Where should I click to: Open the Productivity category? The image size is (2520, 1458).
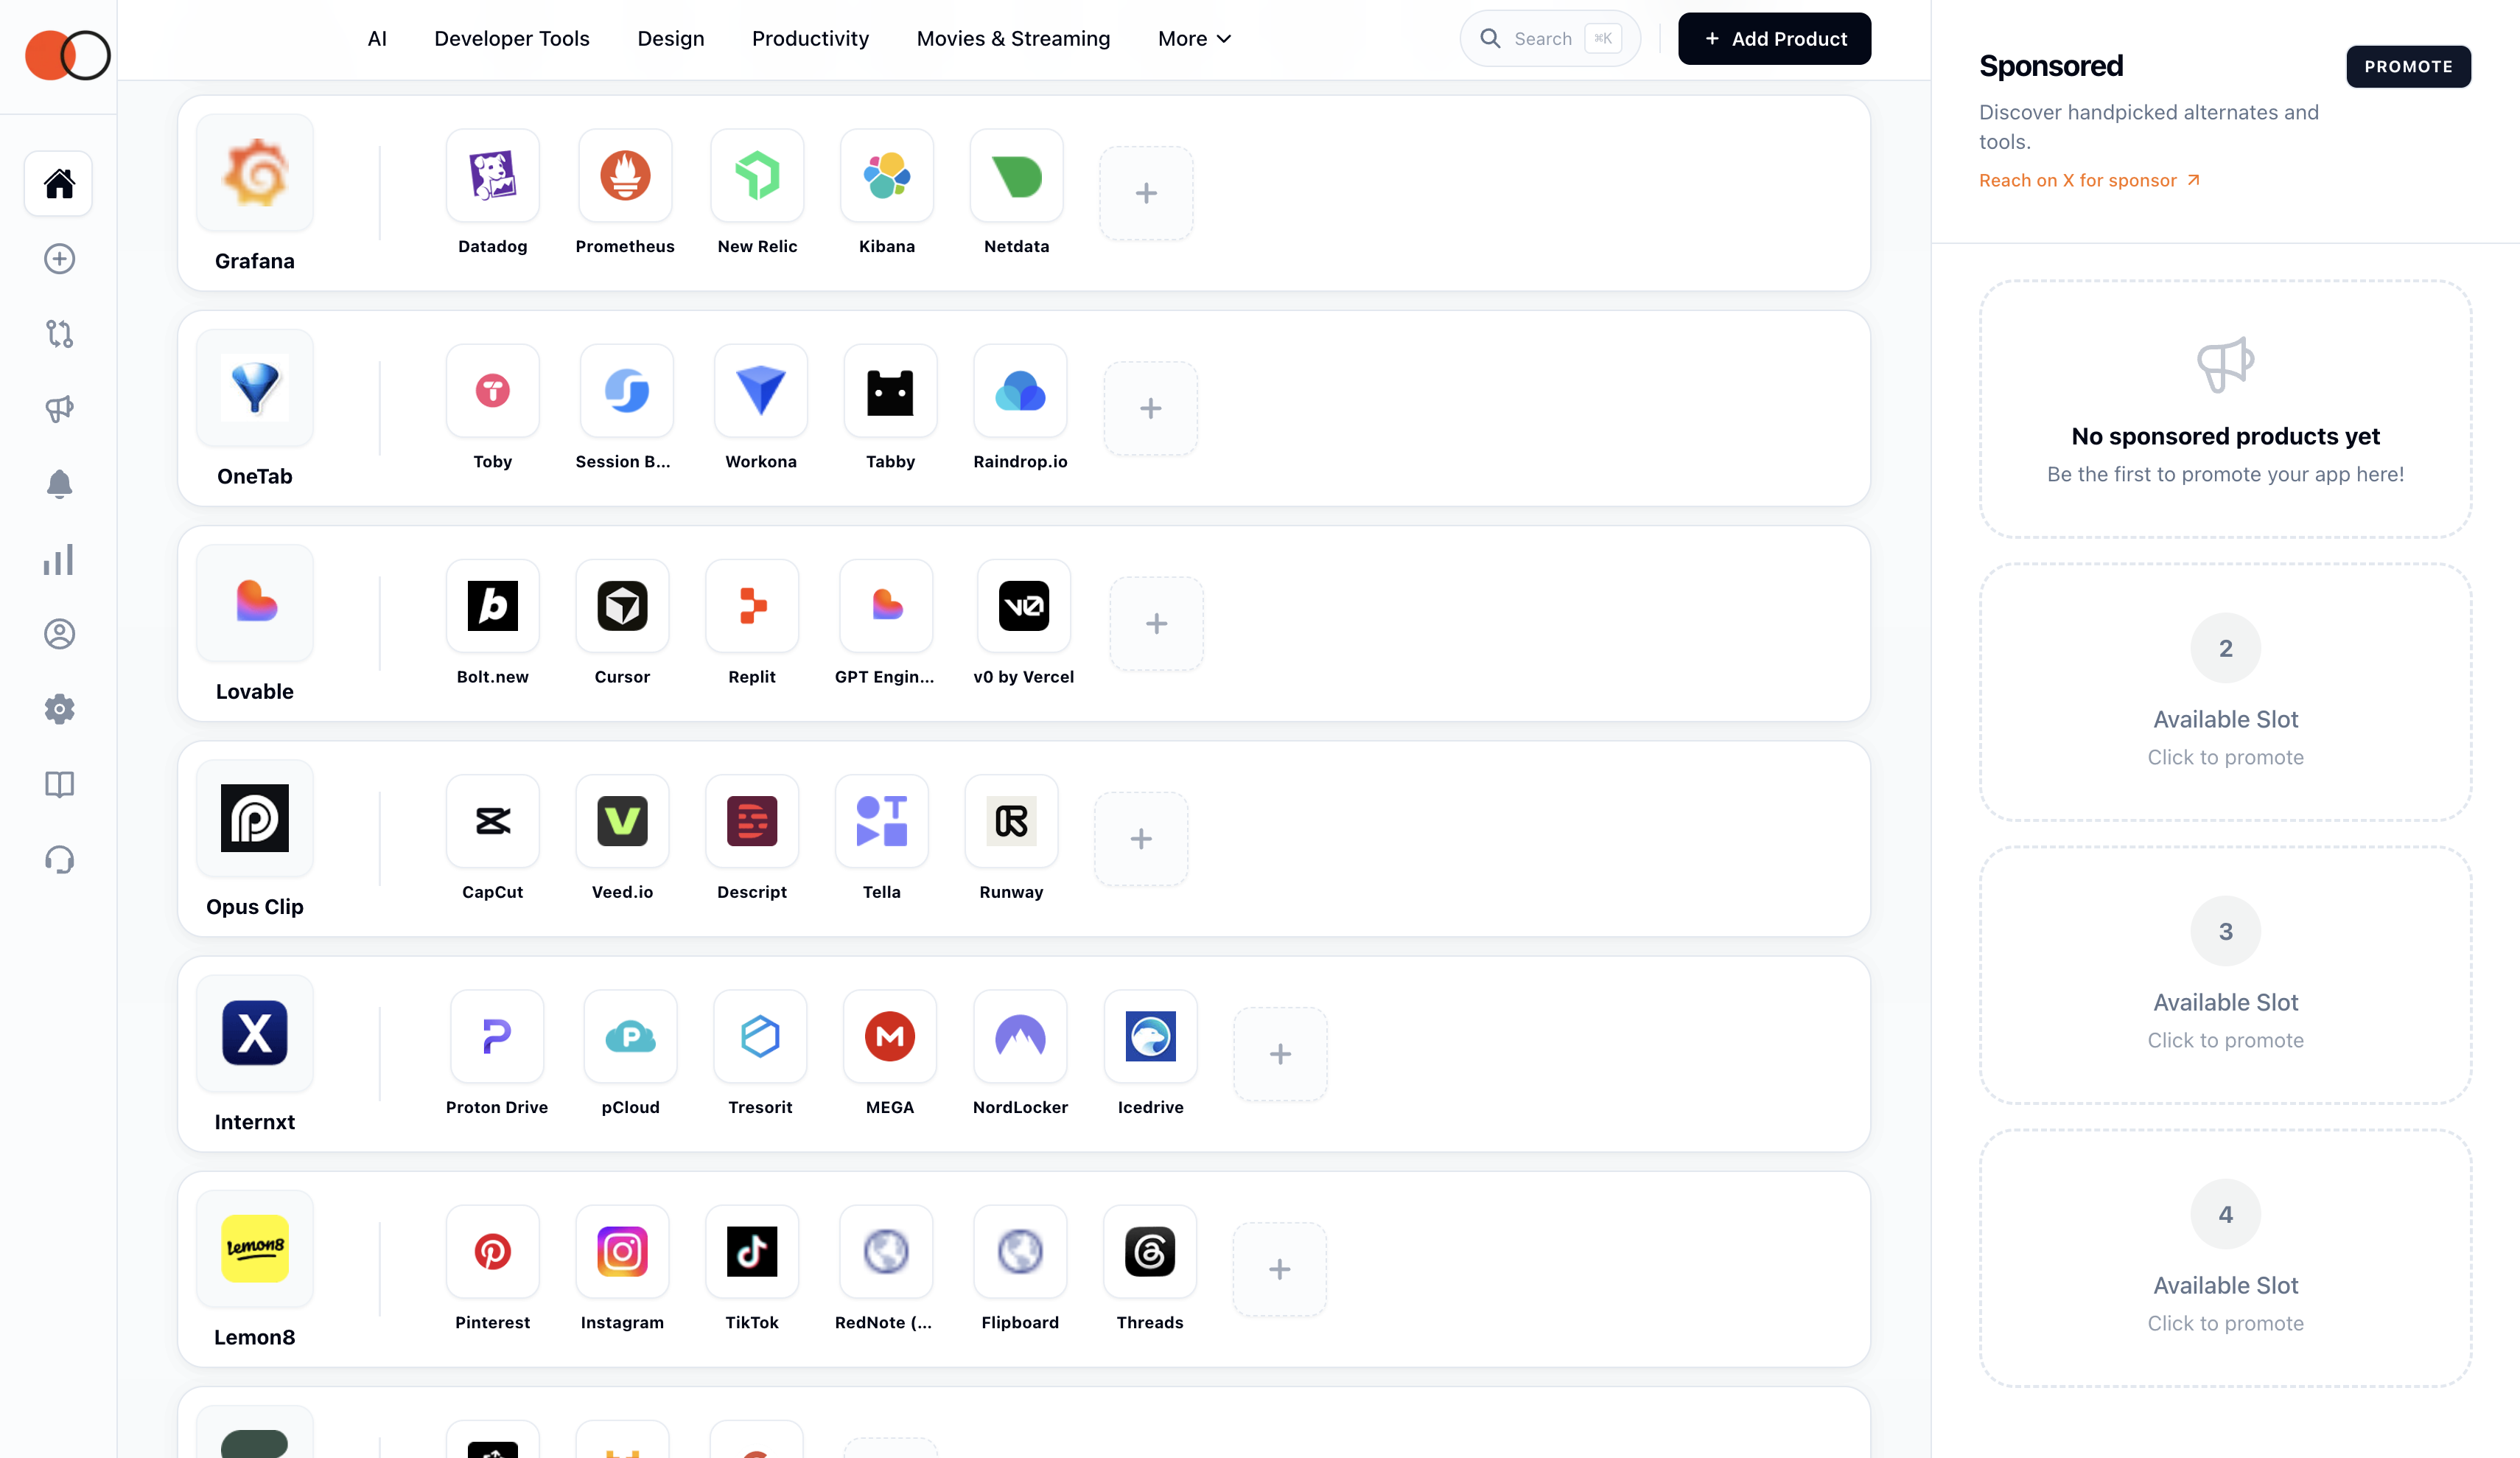point(810,39)
